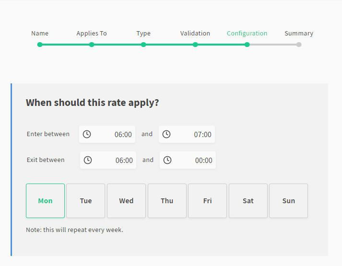342x266 pixels.
Task: Enable the Tue day button
Action: coord(86,201)
